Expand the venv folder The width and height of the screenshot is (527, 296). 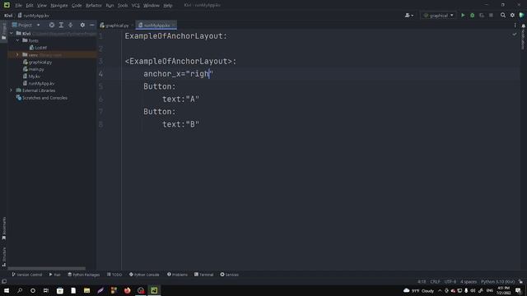pyautogui.click(x=17, y=55)
